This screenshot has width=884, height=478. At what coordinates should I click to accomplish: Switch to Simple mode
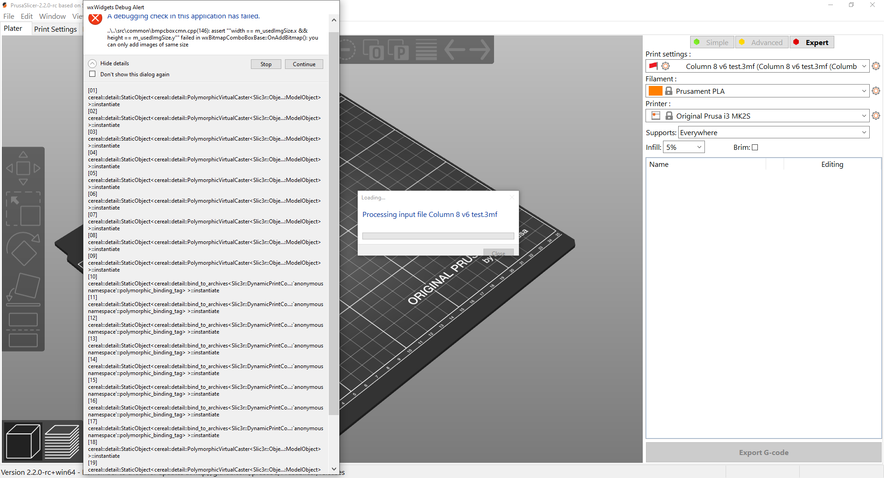point(712,42)
